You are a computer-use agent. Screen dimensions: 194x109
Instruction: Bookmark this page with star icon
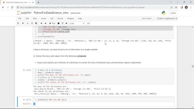176,7
